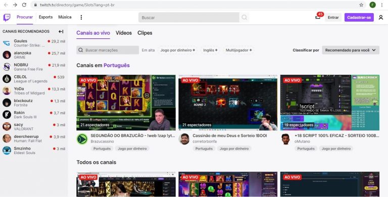Screen dimensions: 388x197
Task: Click the search magnifier button
Action: pos(244,17)
